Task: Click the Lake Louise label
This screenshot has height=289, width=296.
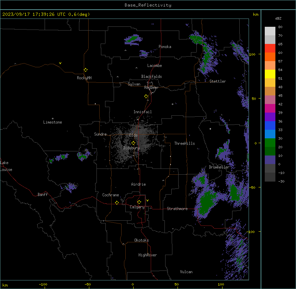Action: (x=6, y=166)
